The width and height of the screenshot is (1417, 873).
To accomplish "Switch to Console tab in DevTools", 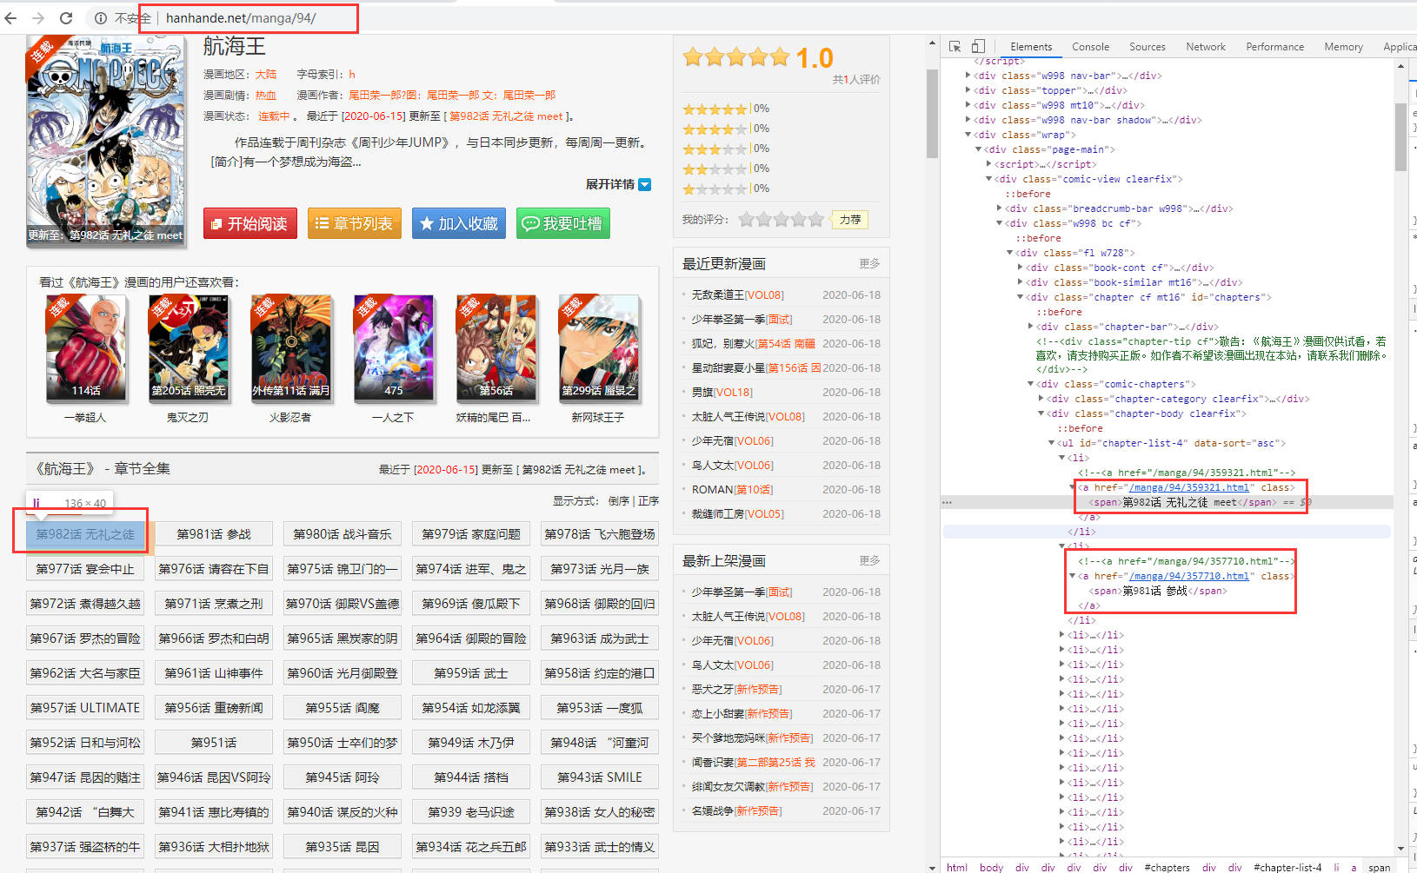I will [x=1090, y=47].
